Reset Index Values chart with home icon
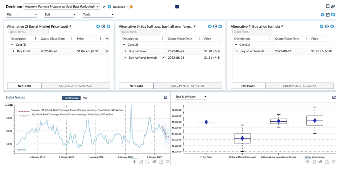339x169 pixels. 154,162
